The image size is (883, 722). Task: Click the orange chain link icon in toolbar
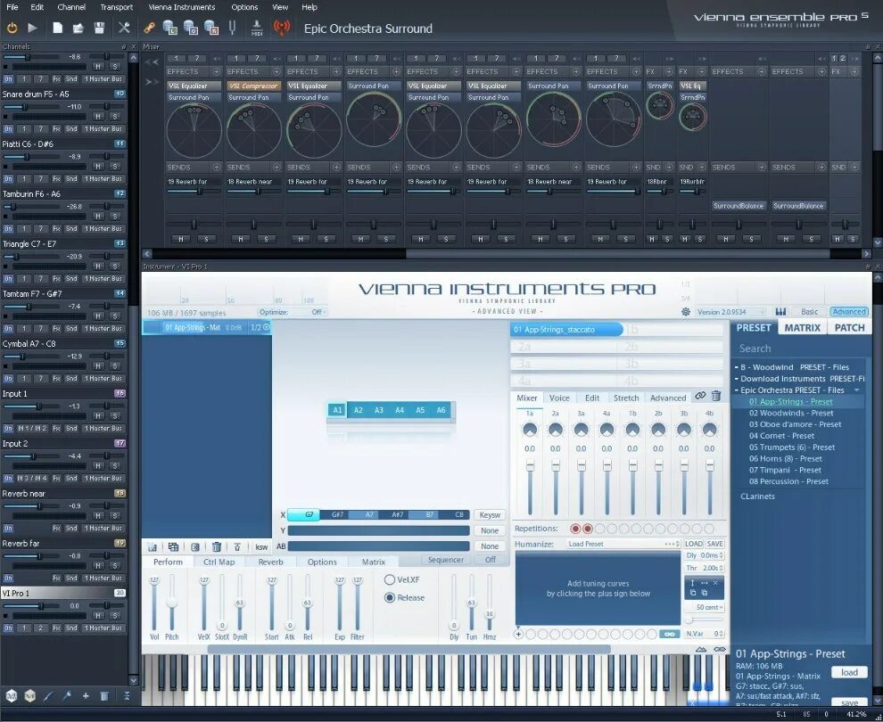pos(149,28)
